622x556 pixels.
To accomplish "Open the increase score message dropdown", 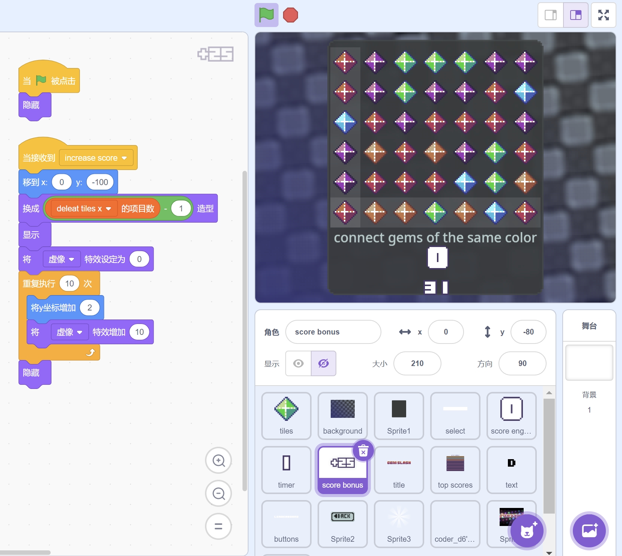I will point(124,158).
